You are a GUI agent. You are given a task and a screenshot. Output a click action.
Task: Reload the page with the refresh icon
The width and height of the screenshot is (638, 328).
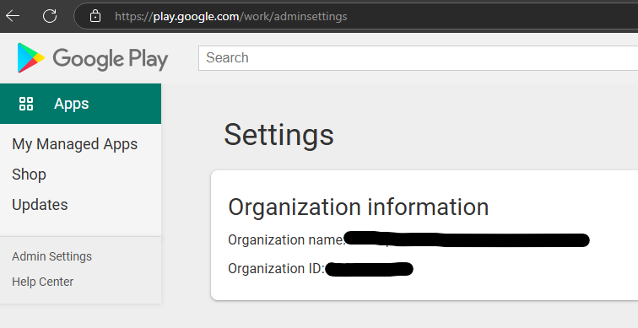pos(50,16)
